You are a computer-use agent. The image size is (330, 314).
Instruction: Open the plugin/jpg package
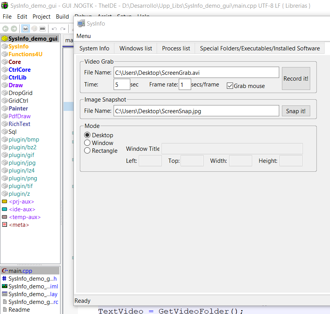click(22, 163)
